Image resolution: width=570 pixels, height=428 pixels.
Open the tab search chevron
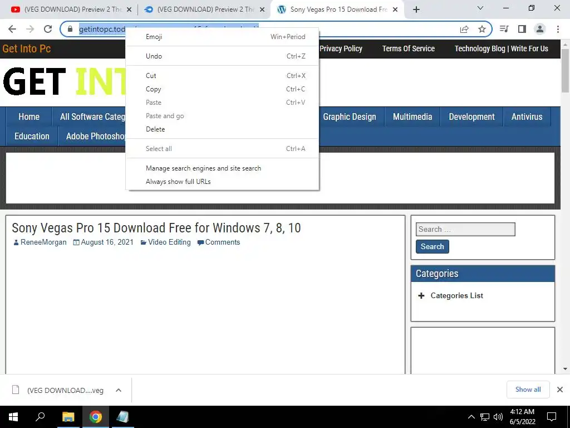(480, 8)
